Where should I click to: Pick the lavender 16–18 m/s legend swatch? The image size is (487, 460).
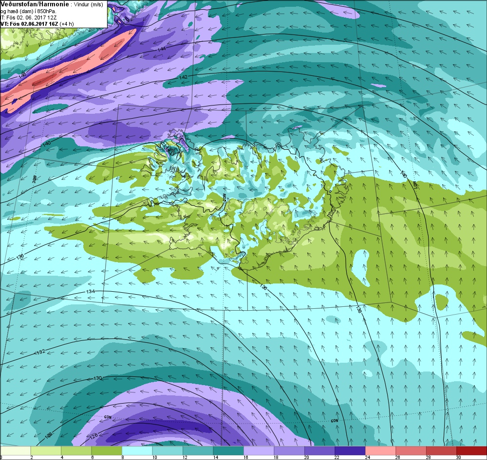(259, 451)
